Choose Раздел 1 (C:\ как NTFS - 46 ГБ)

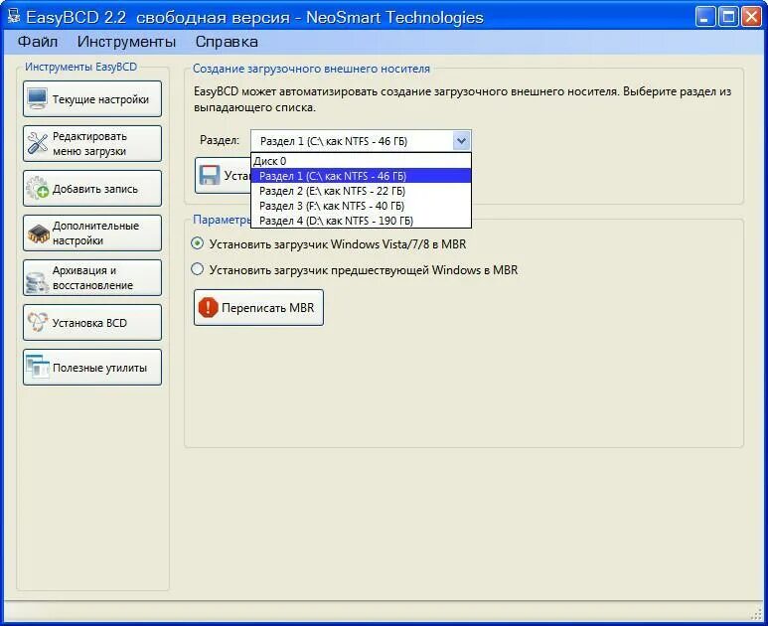[x=361, y=175]
